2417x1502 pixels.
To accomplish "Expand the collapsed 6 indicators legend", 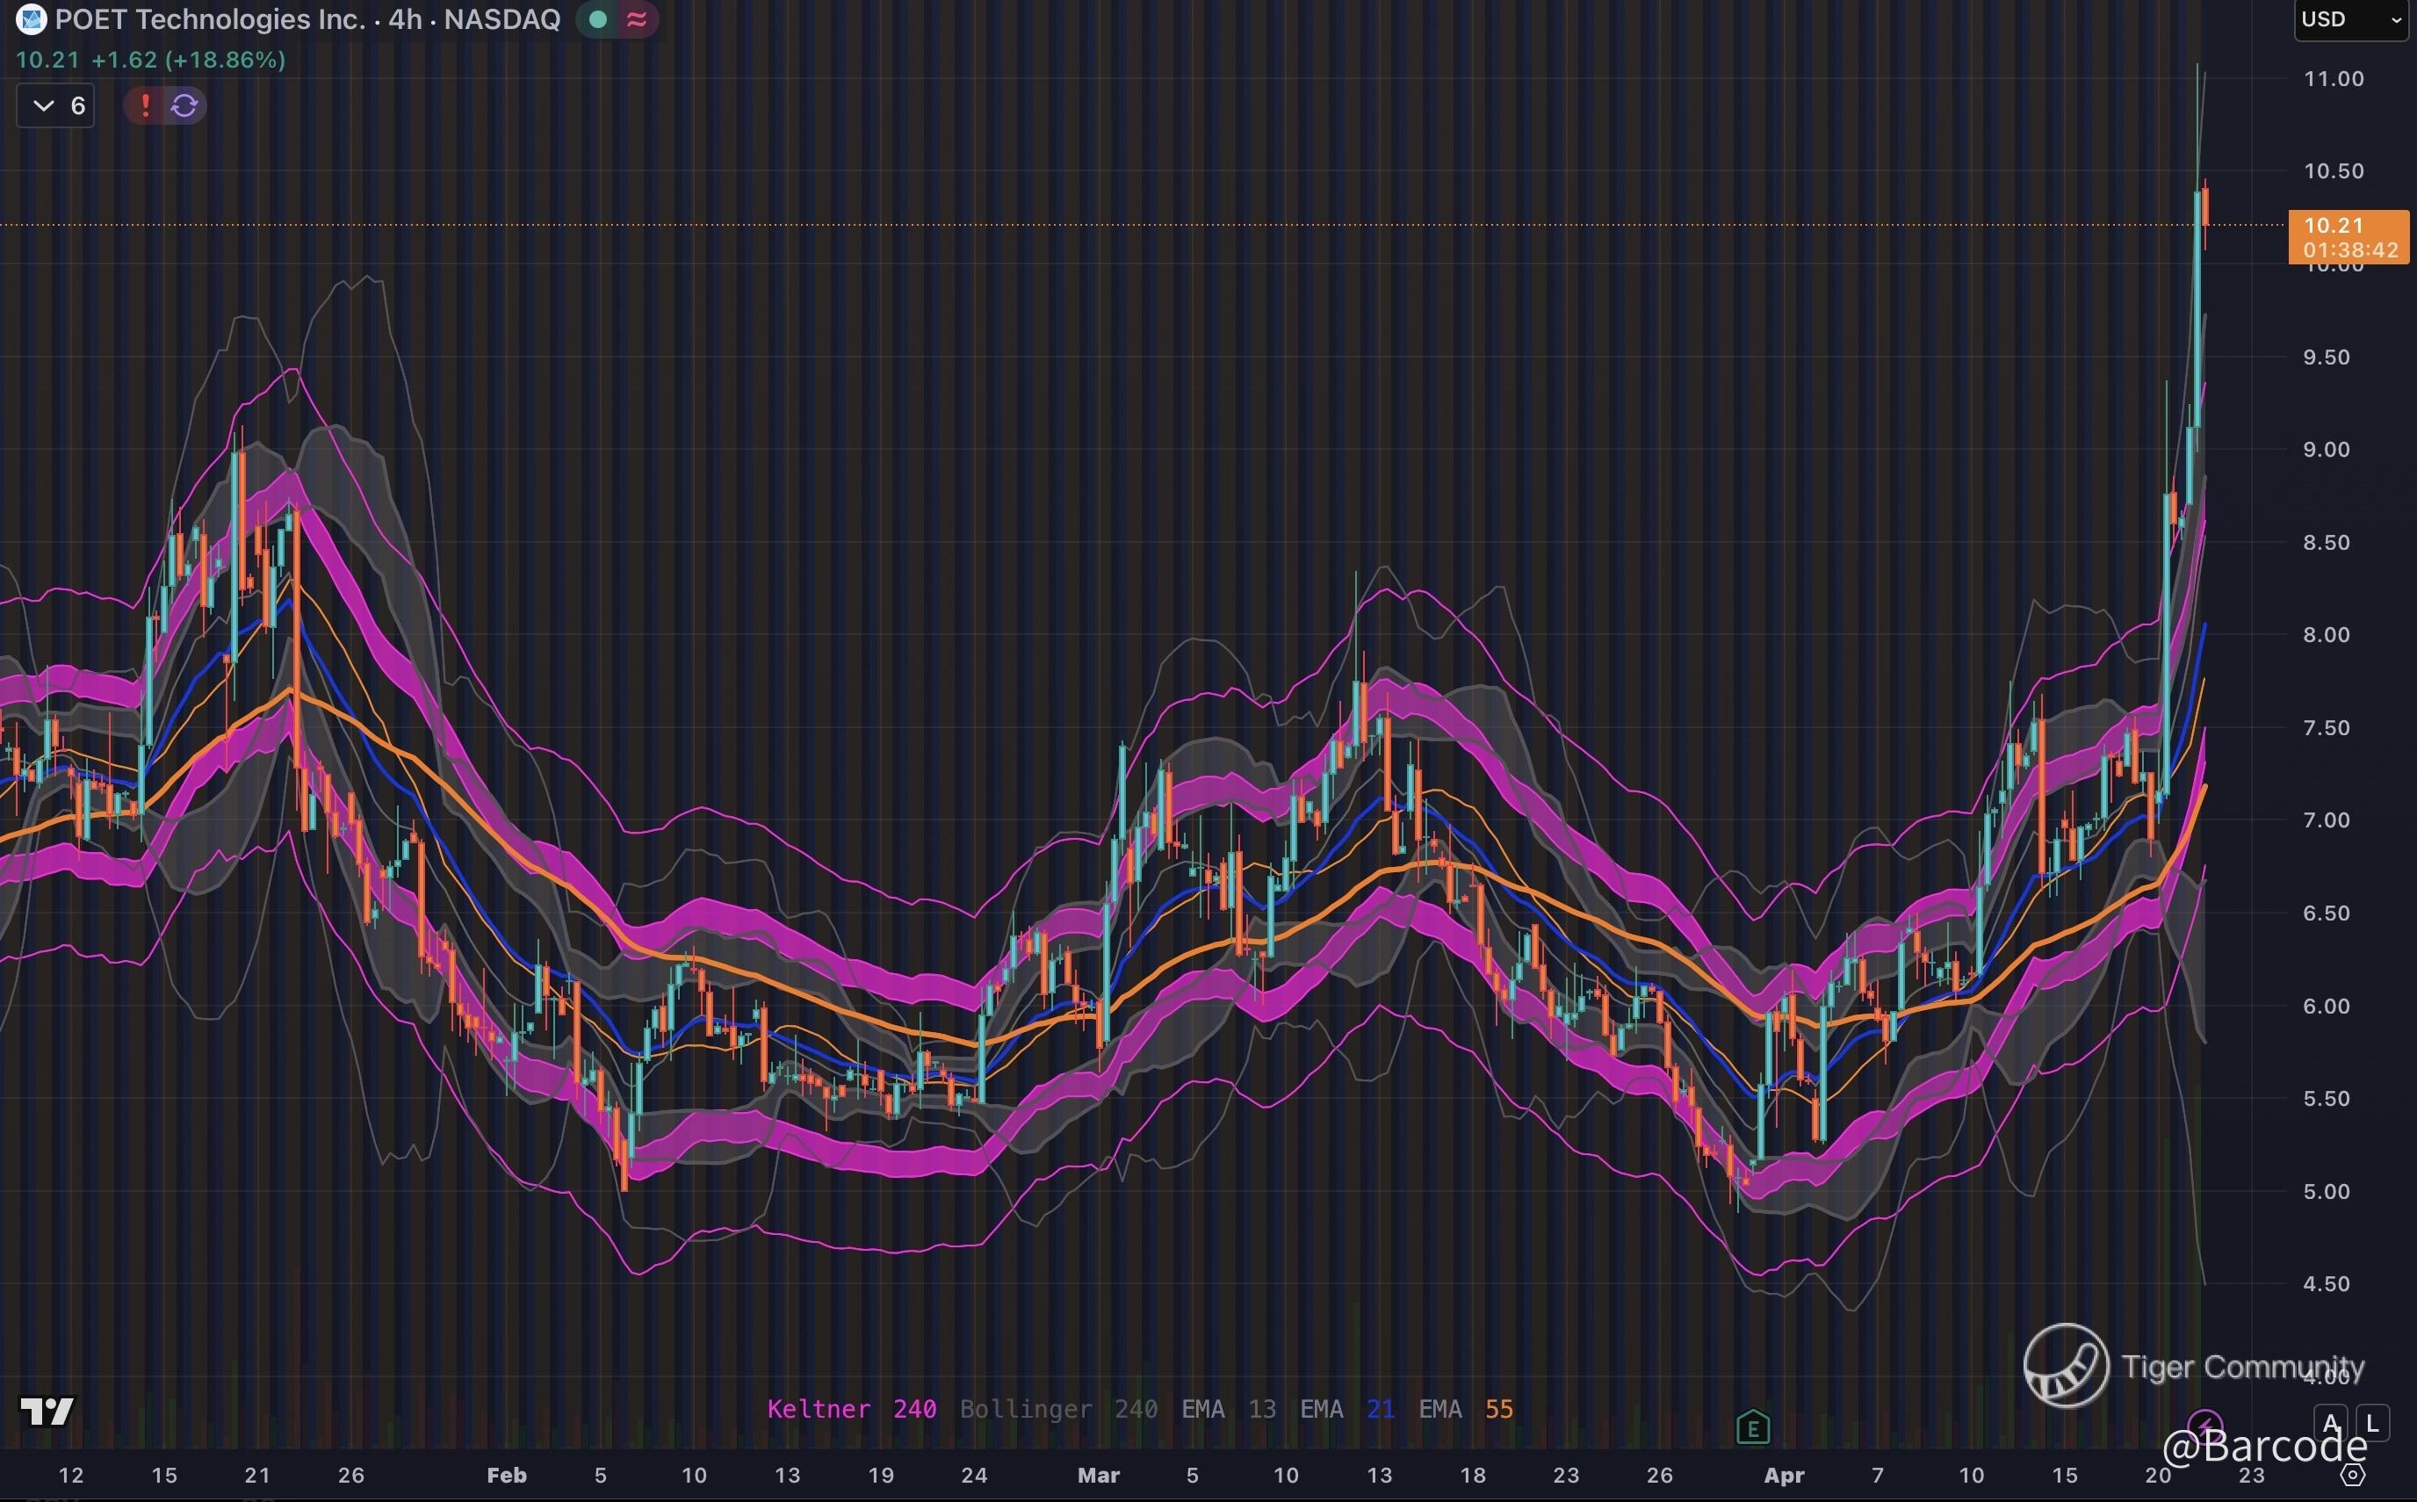I will pyautogui.click(x=56, y=105).
